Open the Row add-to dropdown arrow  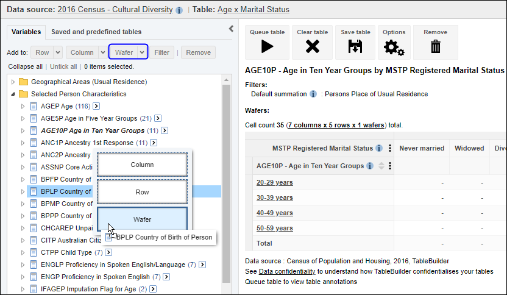tap(58, 52)
